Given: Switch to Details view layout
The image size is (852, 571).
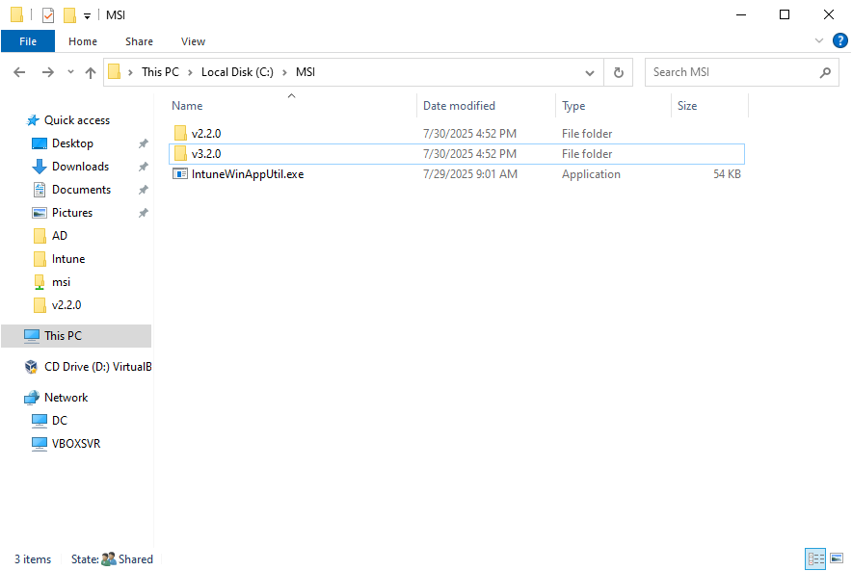Looking at the screenshot, I should (815, 558).
